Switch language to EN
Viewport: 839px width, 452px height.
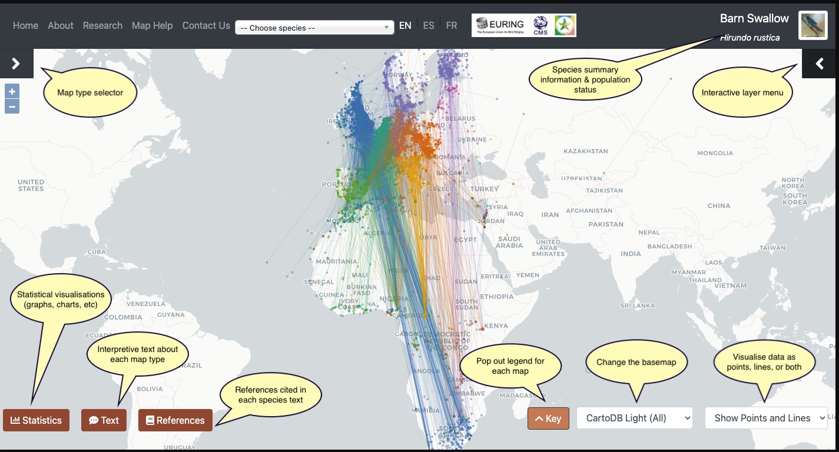tap(405, 25)
